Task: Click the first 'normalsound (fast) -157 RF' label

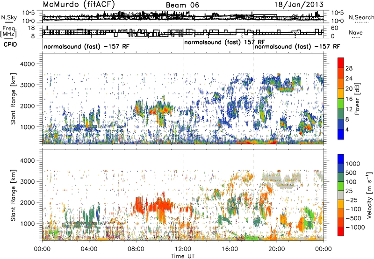Action: point(86,46)
